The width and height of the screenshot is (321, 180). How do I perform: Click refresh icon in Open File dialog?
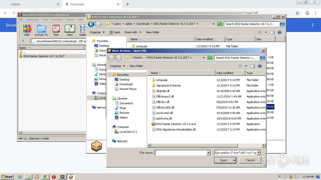pyautogui.click(x=210, y=58)
